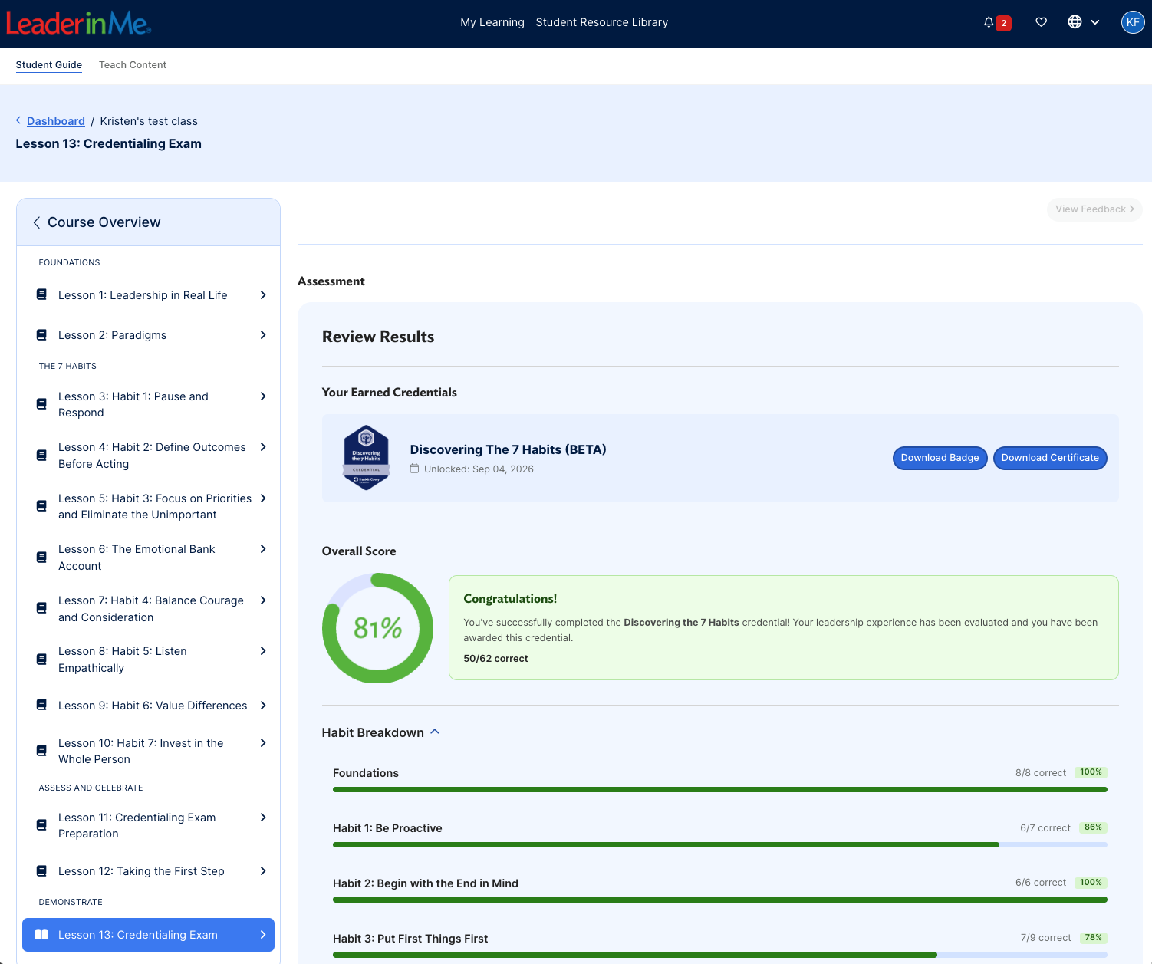This screenshot has height=964, width=1152.
Task: Expand Lesson 11 Exam Preparation chevron
Action: pos(263,817)
